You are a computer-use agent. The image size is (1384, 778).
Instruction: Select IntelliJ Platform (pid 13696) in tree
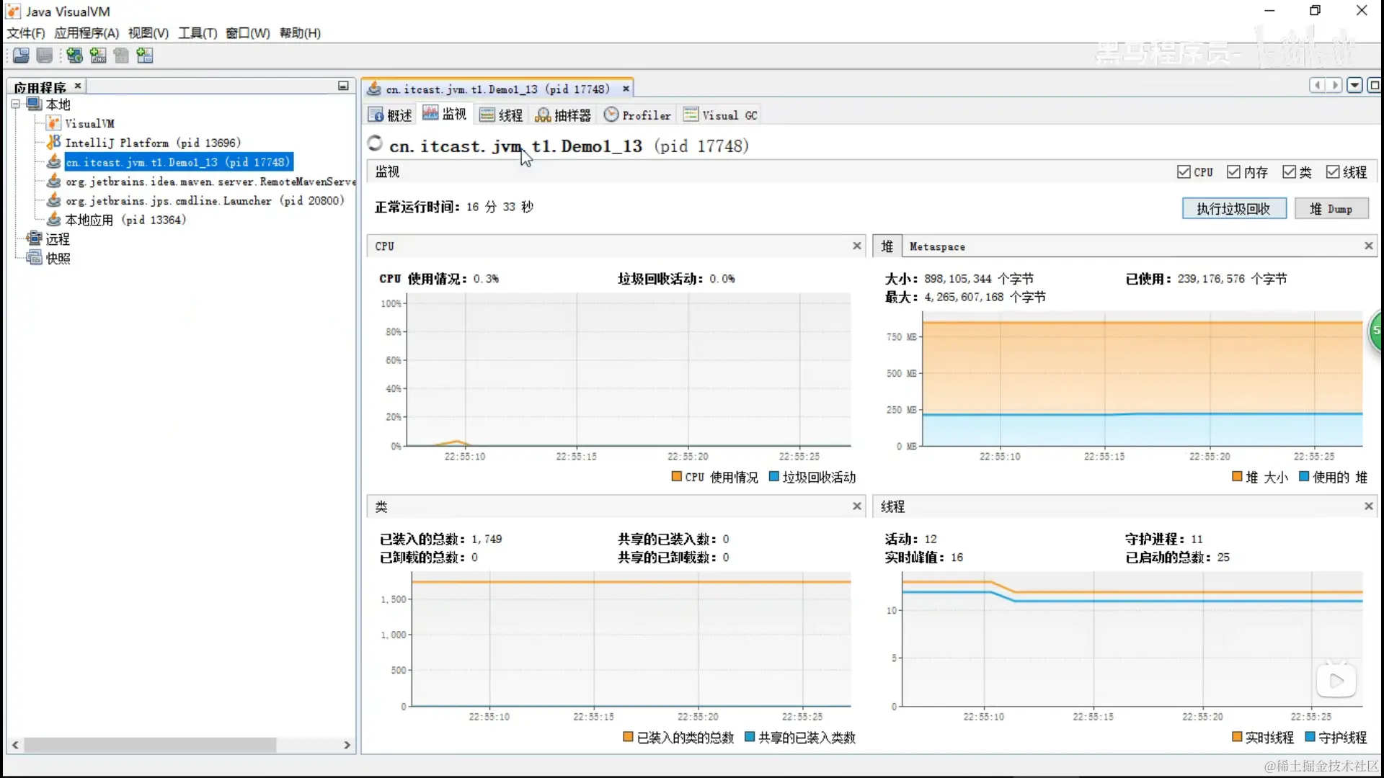click(x=153, y=143)
